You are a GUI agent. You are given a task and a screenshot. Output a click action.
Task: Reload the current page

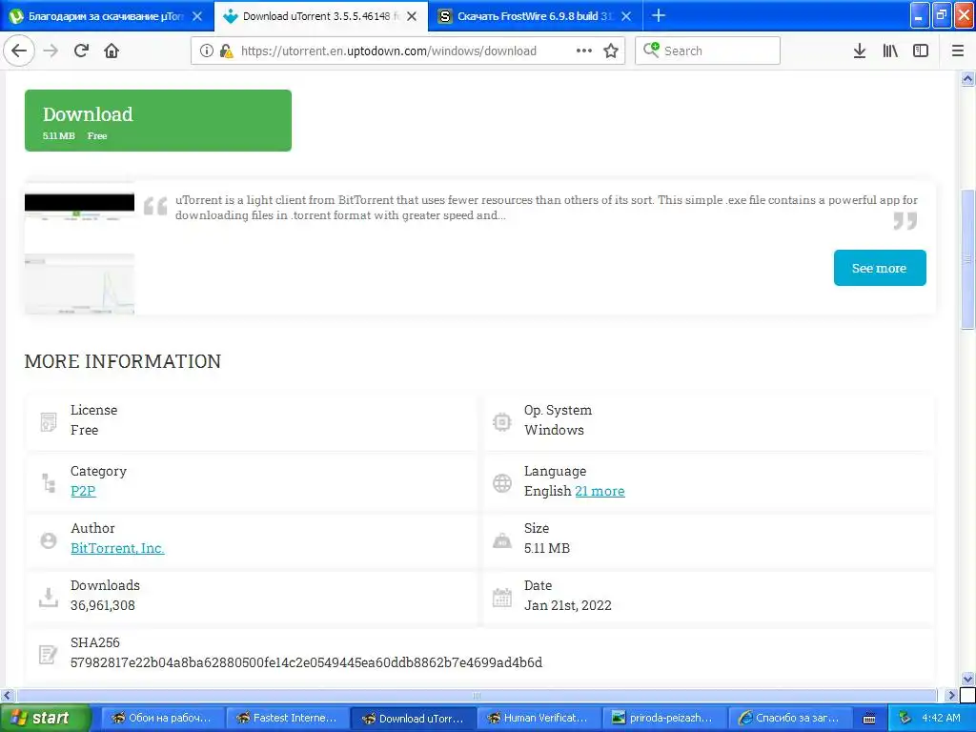point(81,51)
